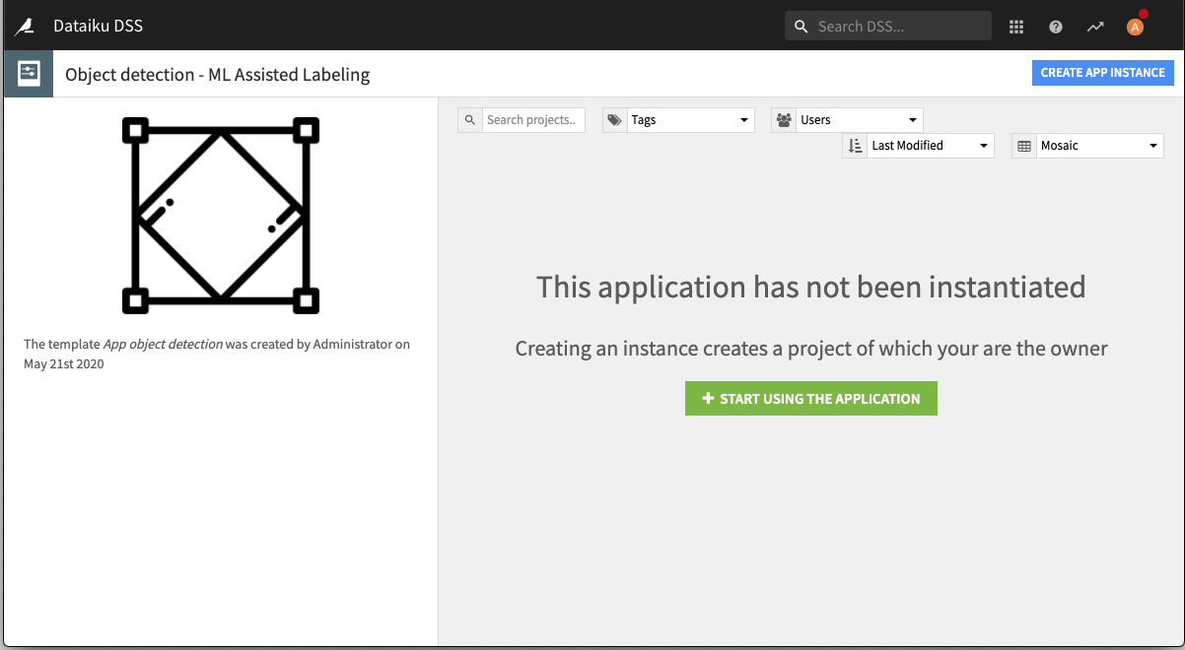Click the Create App Instance button
The image size is (1185, 650).
[1103, 73]
